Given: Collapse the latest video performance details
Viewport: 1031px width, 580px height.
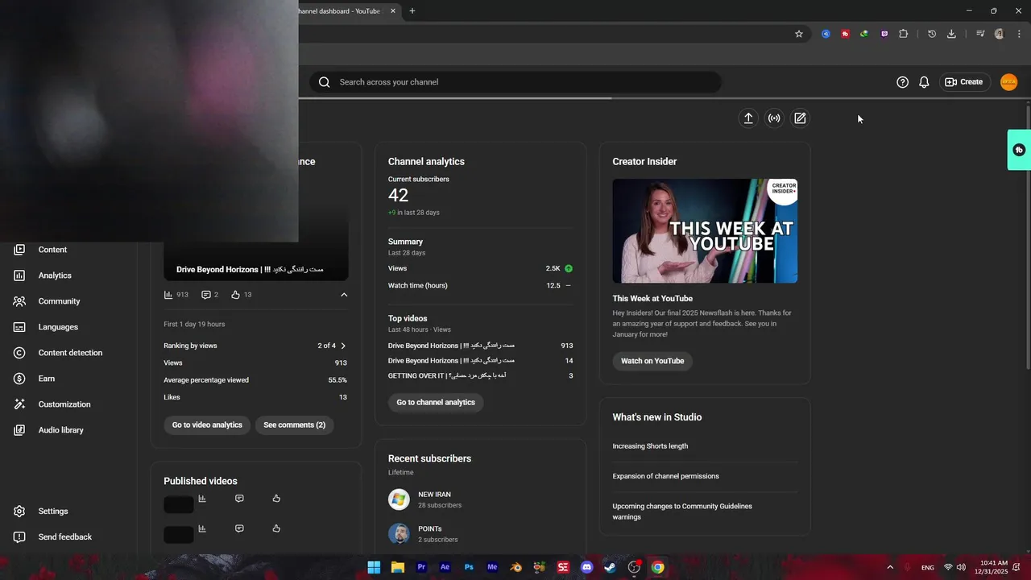Looking at the screenshot, I should 344,295.
